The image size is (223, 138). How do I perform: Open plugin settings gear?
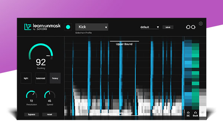tap(201, 24)
